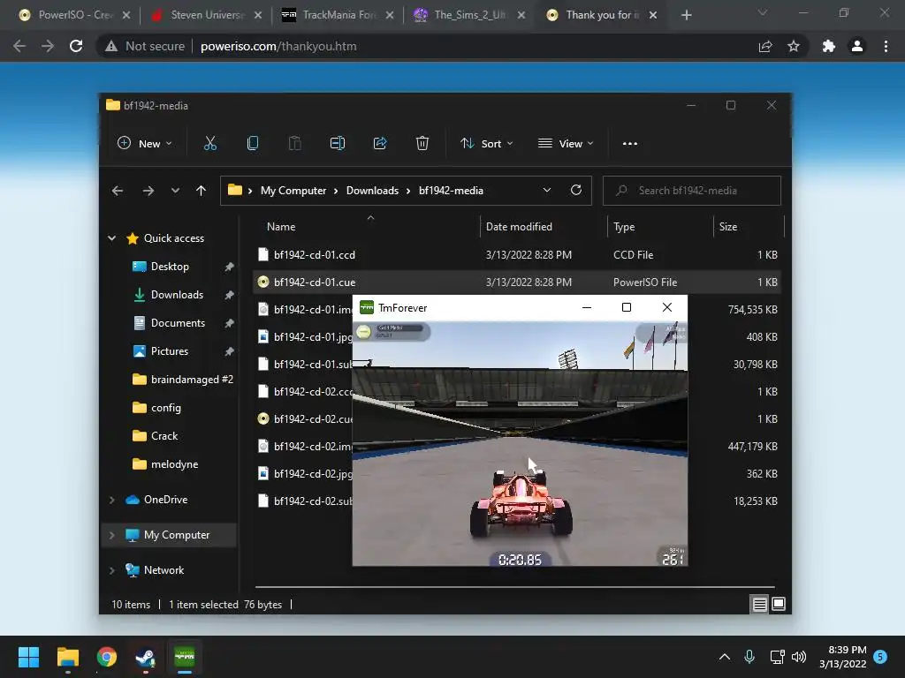Screen dimensions: 905x678
Task: Open Windows Start menu
Action: pos(28,657)
